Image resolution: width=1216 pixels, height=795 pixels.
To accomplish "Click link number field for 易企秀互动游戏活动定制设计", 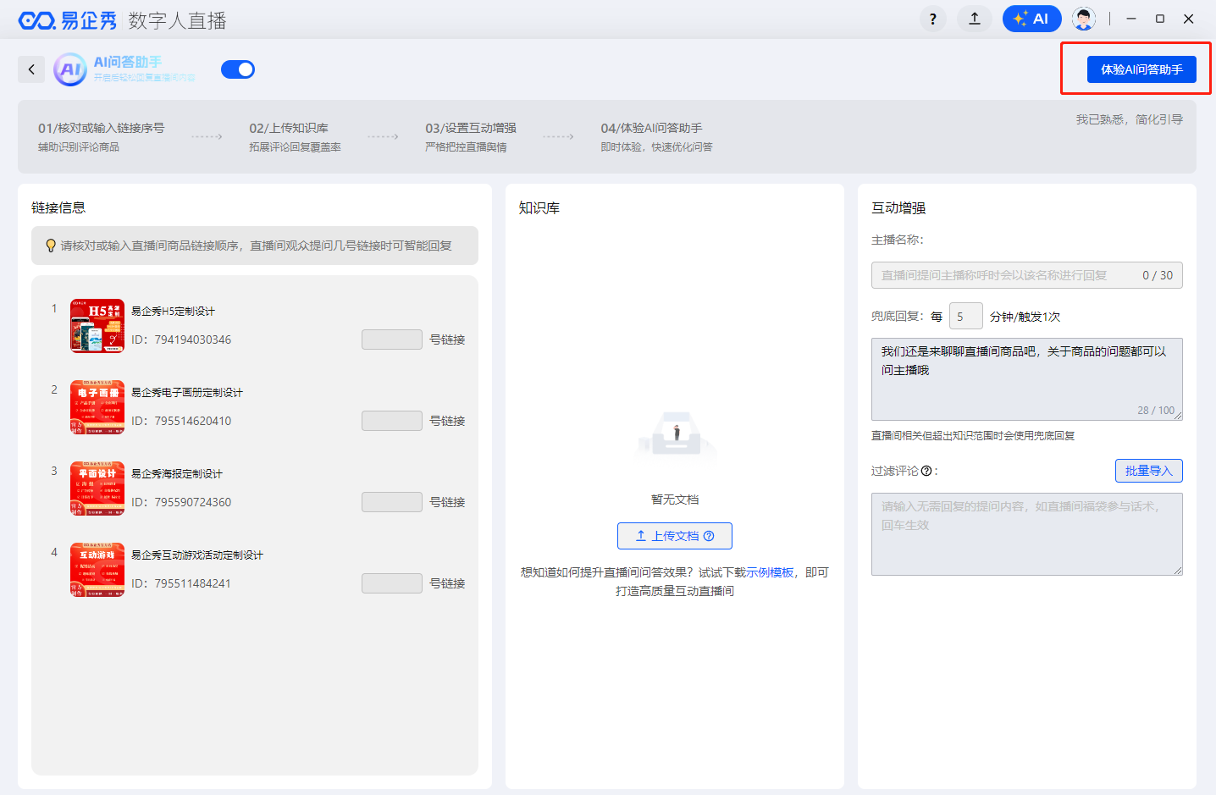I will pos(391,583).
